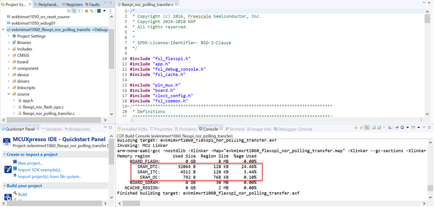434x207 pixels.
Task: Expand the drivers folder
Action: (9, 81)
